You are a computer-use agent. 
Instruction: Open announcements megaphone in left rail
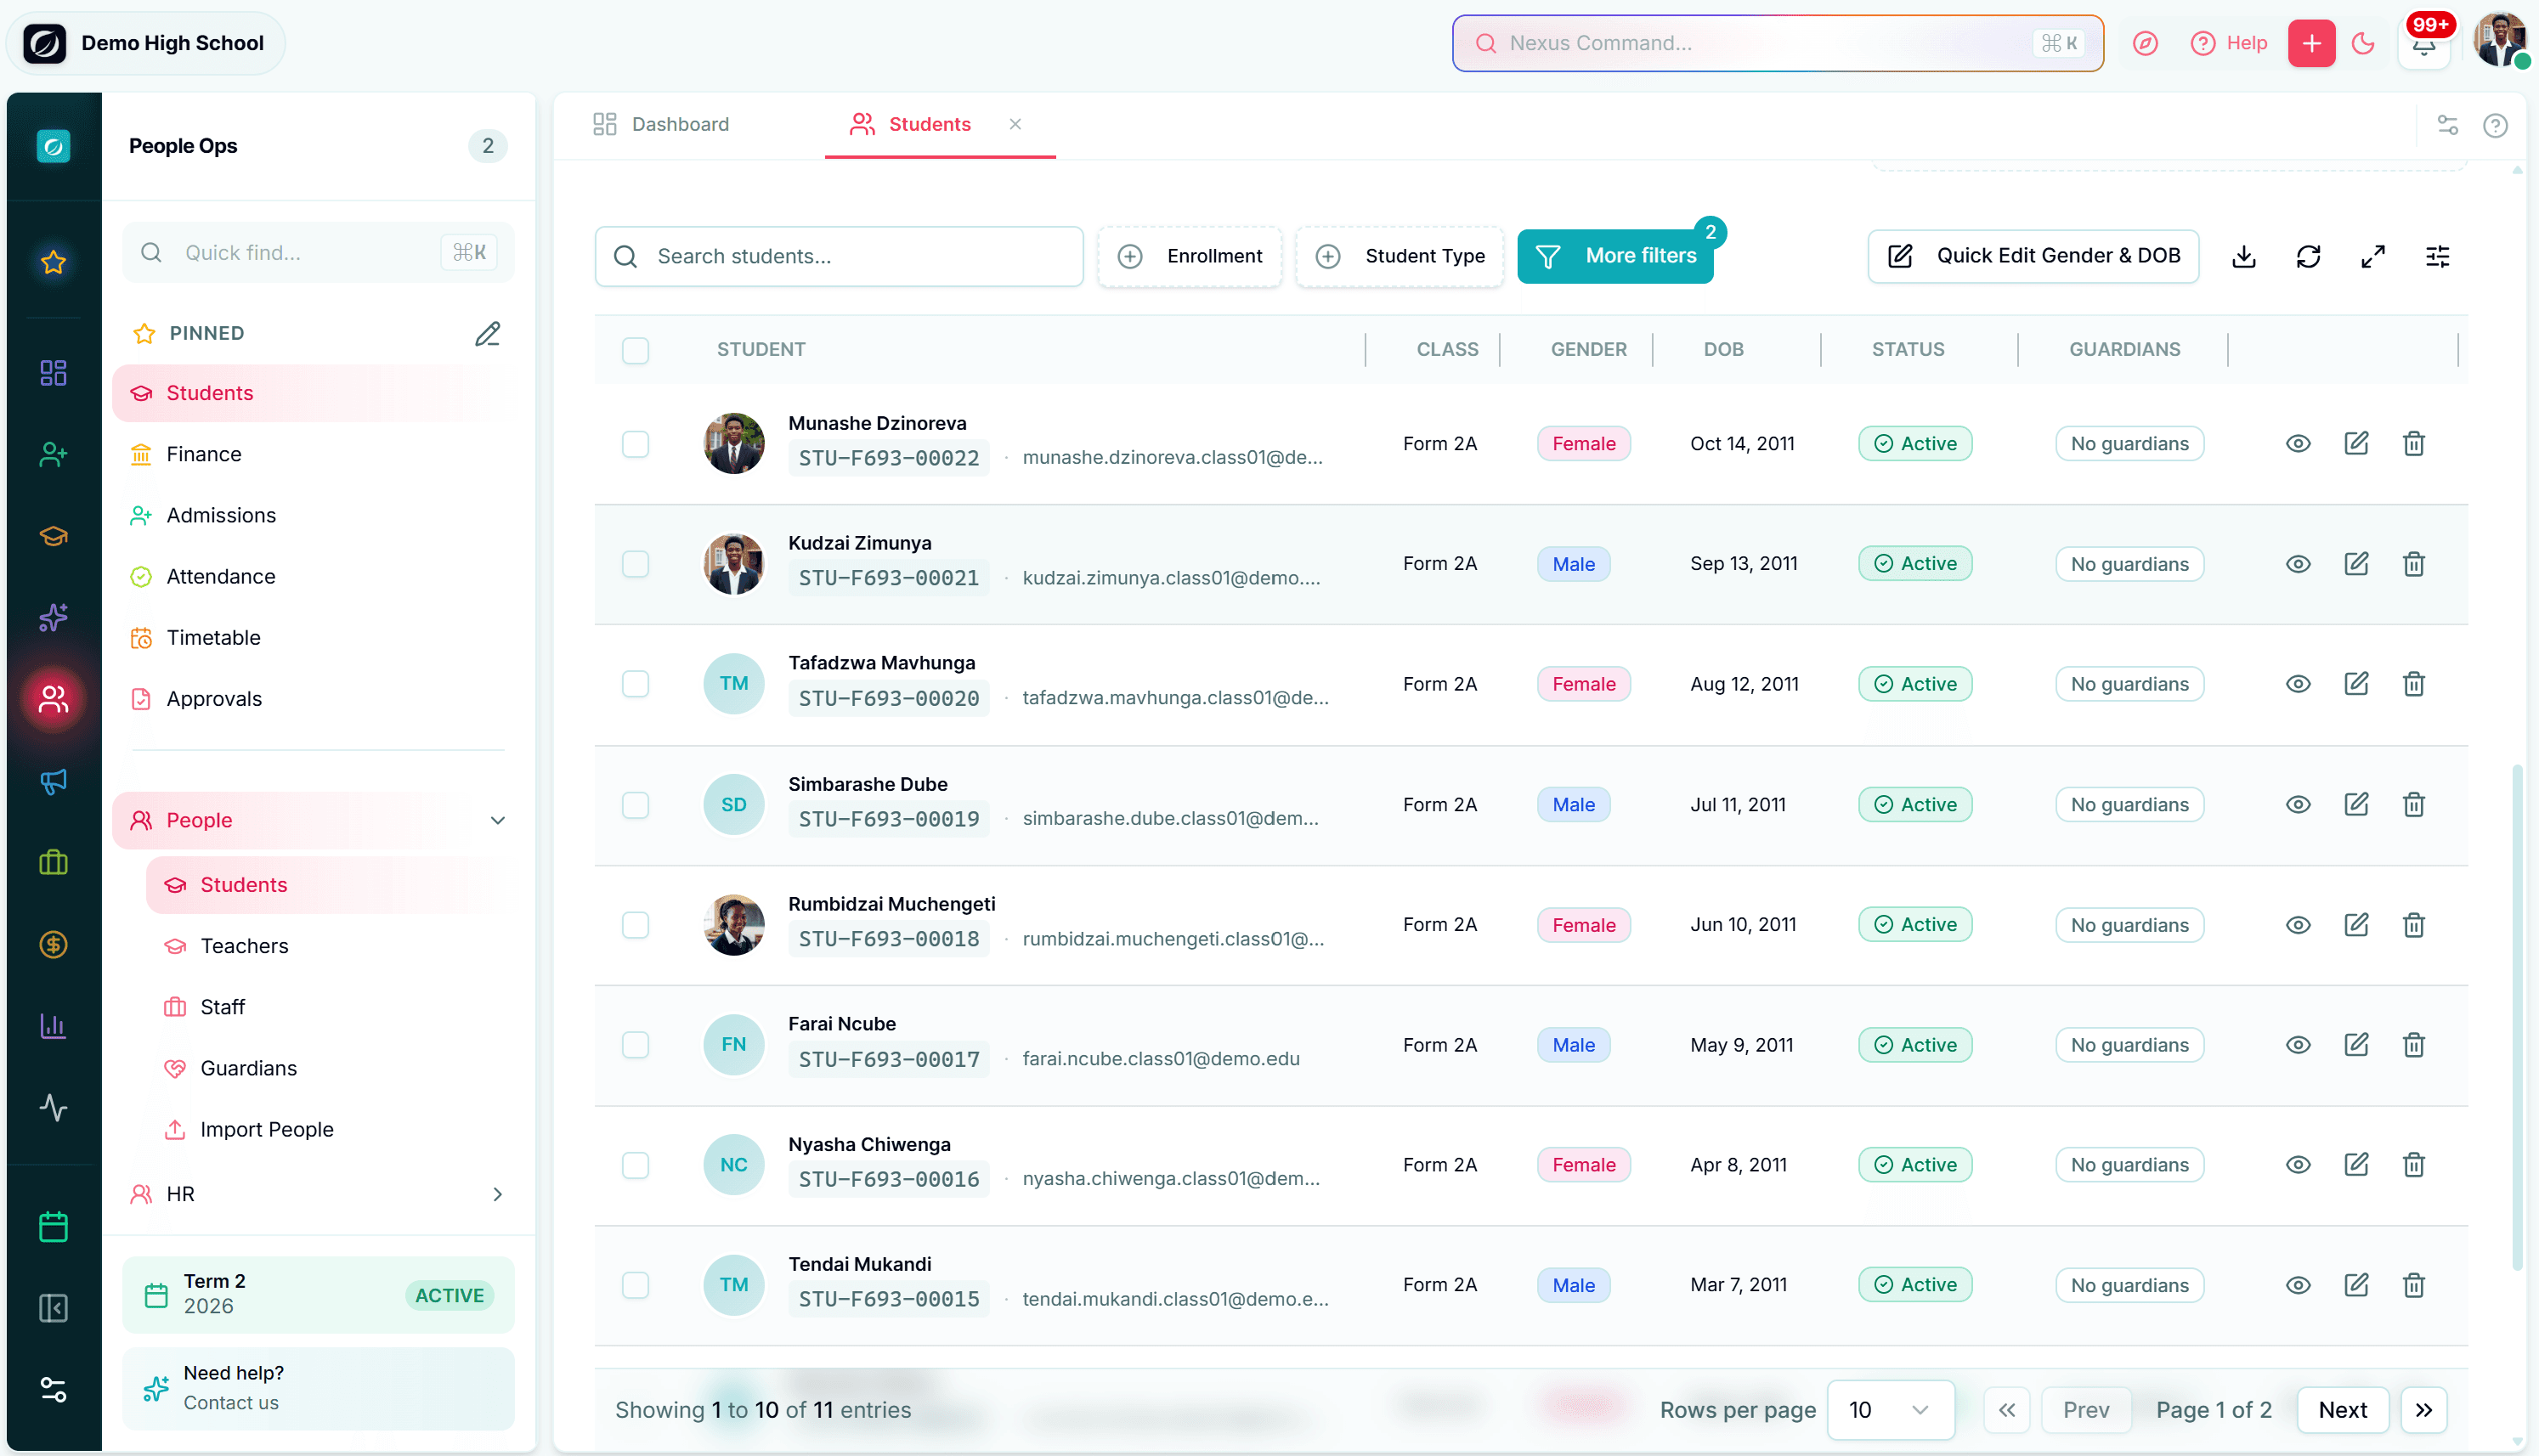tap(53, 781)
